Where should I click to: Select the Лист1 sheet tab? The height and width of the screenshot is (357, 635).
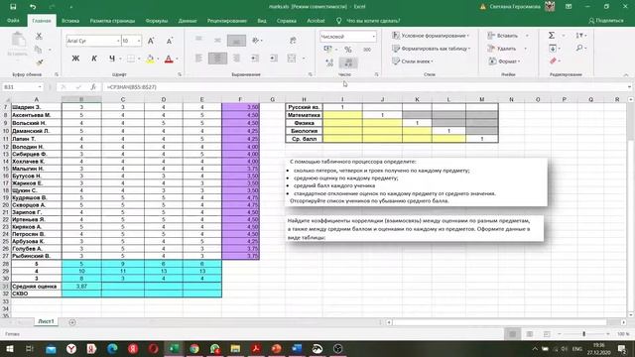pos(46,321)
